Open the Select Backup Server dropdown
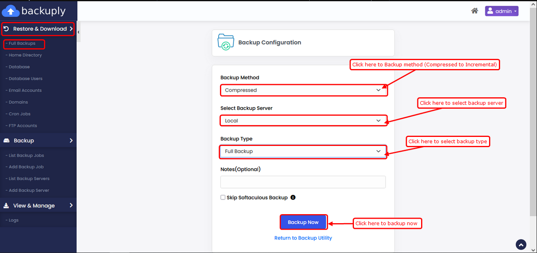The width and height of the screenshot is (537, 253). [303, 121]
